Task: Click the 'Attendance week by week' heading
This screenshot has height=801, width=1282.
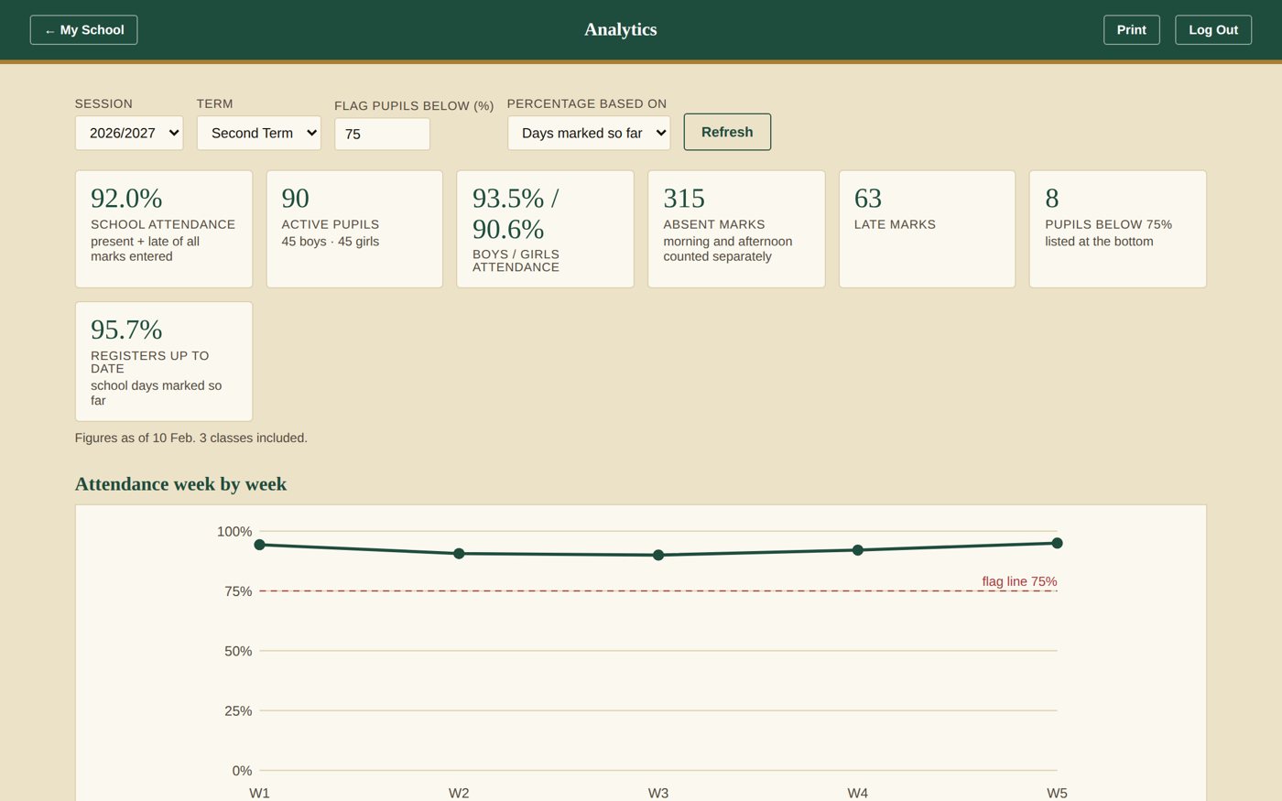Action: coord(180,484)
